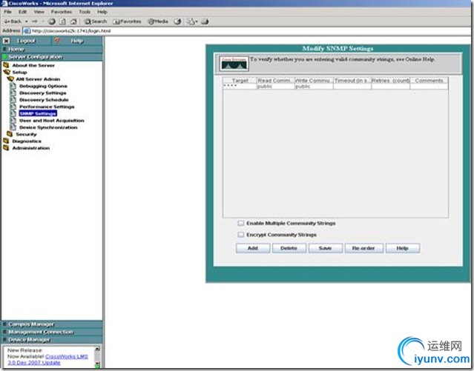Viewport: 474px width, 371px height.
Task: Click the Read Community column header
Action: click(276, 81)
